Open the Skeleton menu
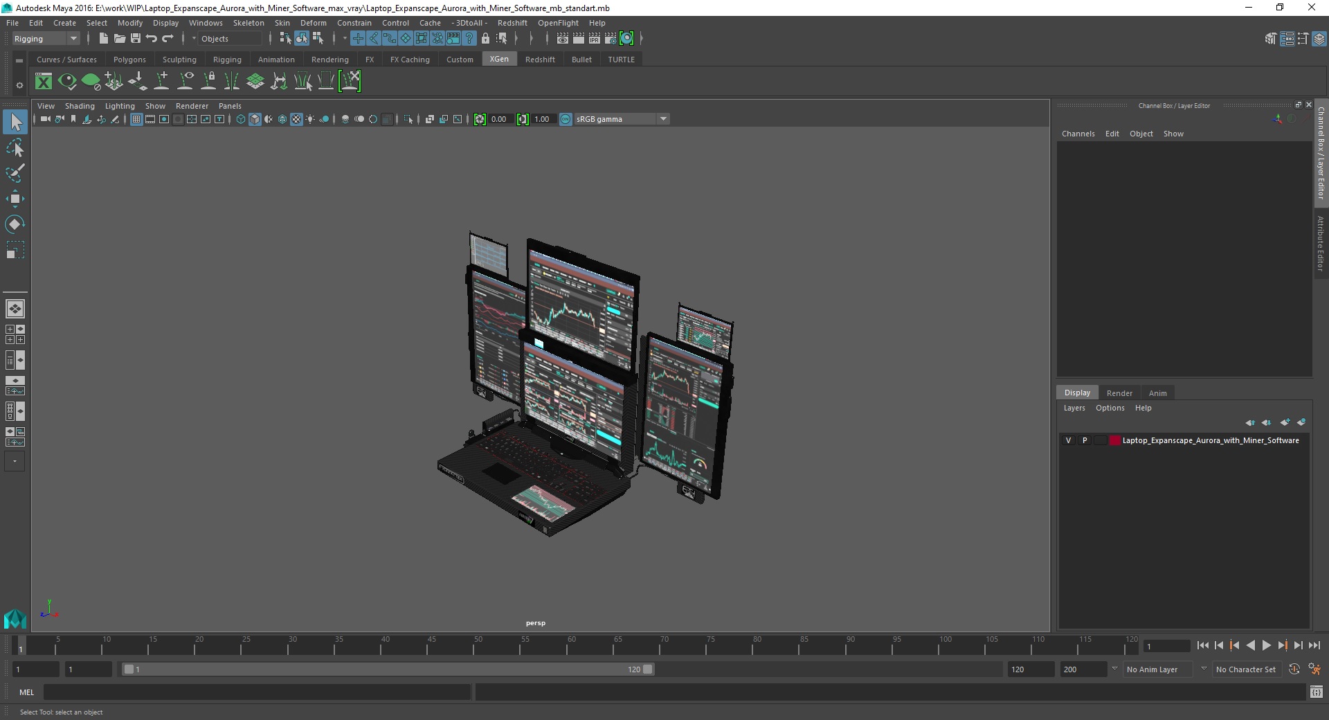Image resolution: width=1329 pixels, height=720 pixels. point(248,23)
